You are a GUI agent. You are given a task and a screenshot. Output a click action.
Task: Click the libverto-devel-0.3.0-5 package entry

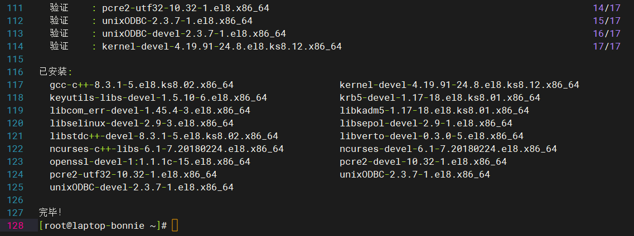pyautogui.click(x=432, y=136)
